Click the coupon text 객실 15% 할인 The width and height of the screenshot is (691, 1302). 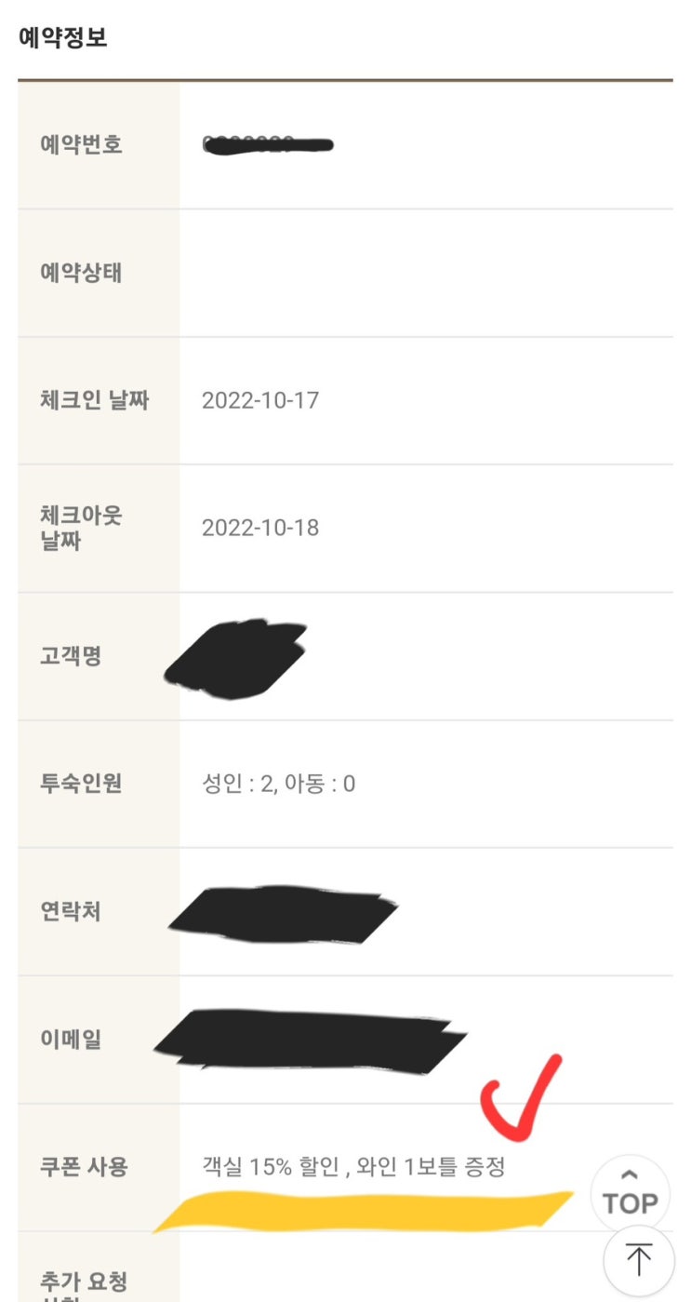271,1166
